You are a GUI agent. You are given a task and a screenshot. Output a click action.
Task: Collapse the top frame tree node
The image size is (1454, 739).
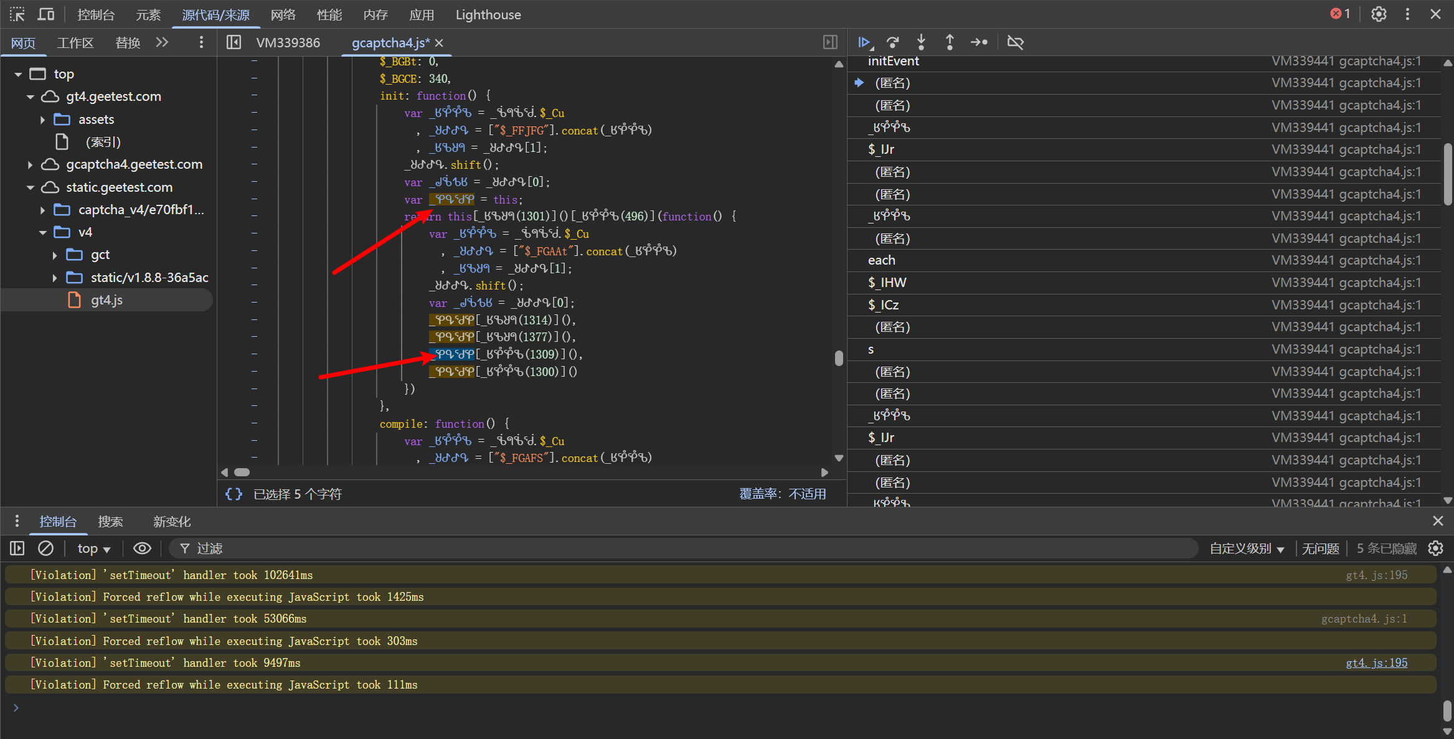(x=18, y=74)
